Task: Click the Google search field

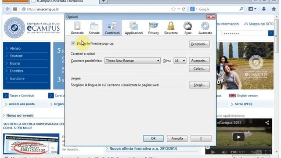Action: [218, 9]
